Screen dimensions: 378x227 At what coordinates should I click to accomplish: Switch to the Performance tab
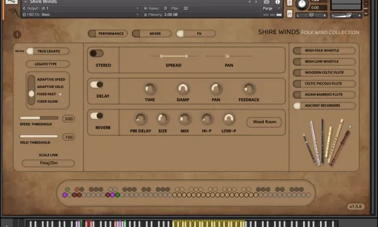[107, 33]
